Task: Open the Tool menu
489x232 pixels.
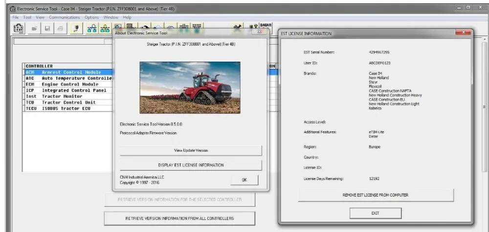Action: pyautogui.click(x=27, y=18)
